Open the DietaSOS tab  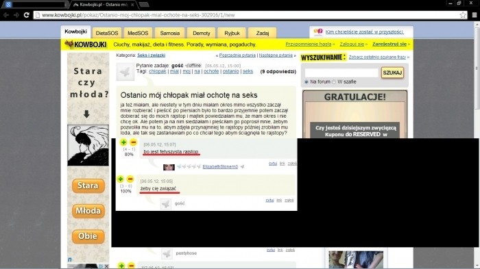107,33
